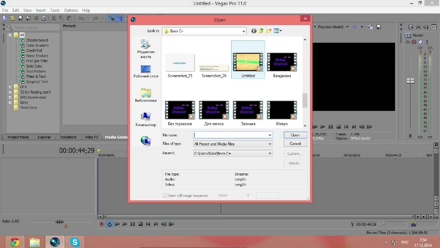
Task: Toggle the preview overlays grid
Action: tap(355, 27)
